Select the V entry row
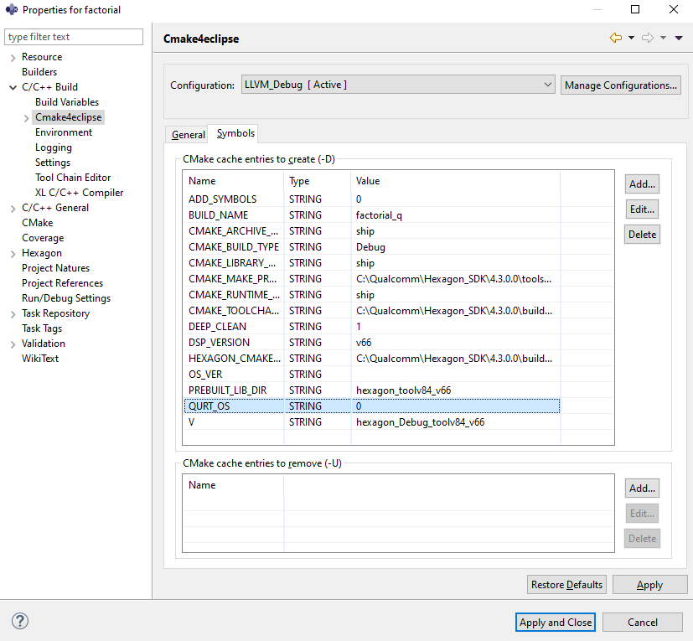This screenshot has width=693, height=641. pos(372,421)
